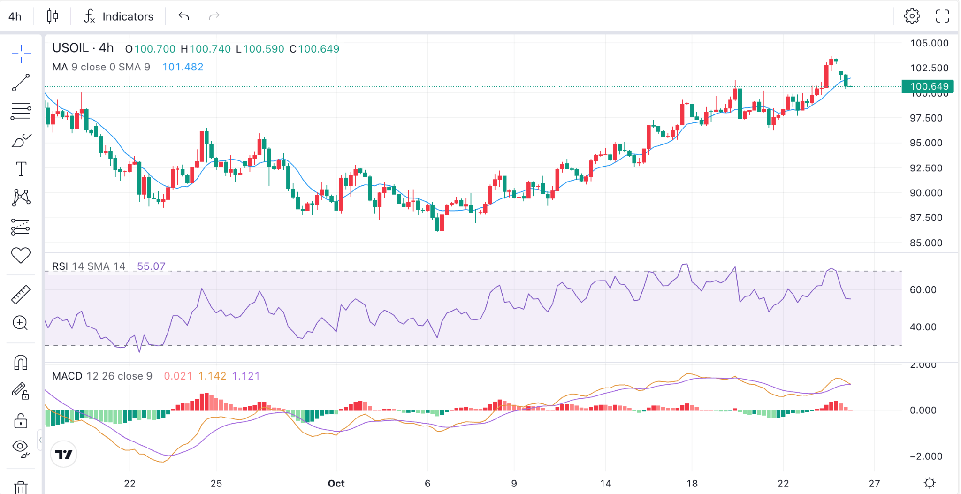
Task: Open the Indicators dialog
Action: pos(119,16)
